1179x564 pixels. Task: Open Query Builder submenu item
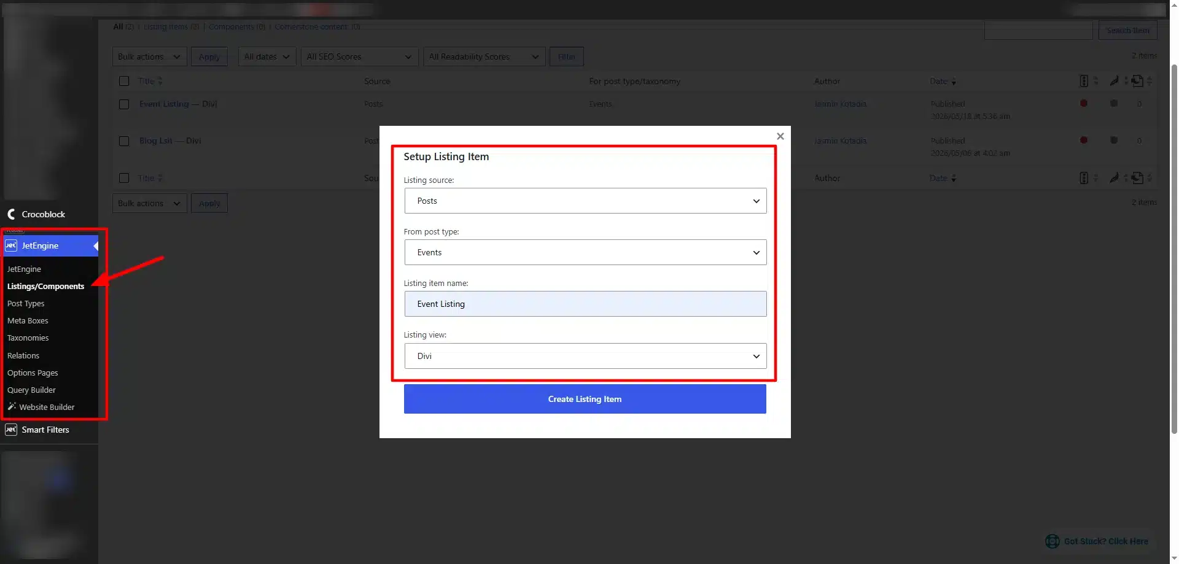pos(31,390)
